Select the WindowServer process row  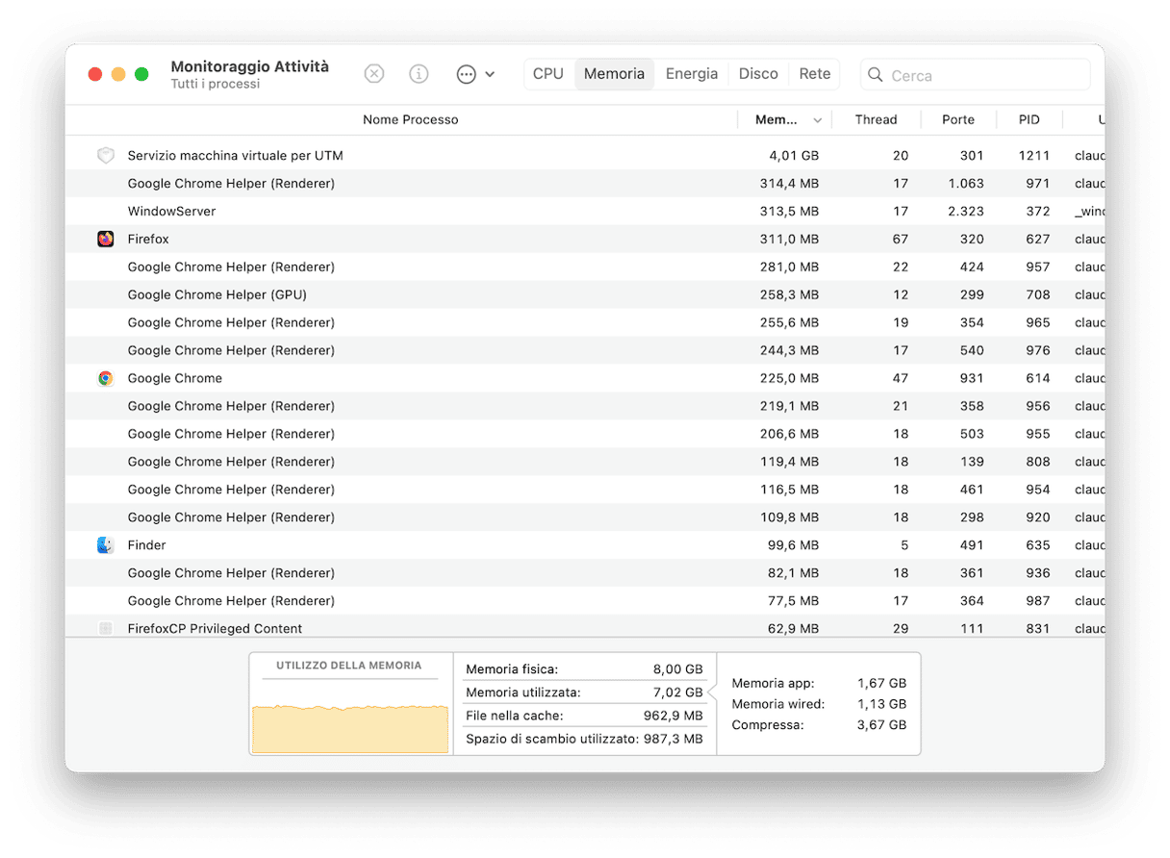pos(585,212)
